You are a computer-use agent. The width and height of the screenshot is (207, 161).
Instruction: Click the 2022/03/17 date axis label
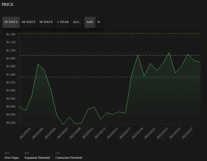[125, 133]
